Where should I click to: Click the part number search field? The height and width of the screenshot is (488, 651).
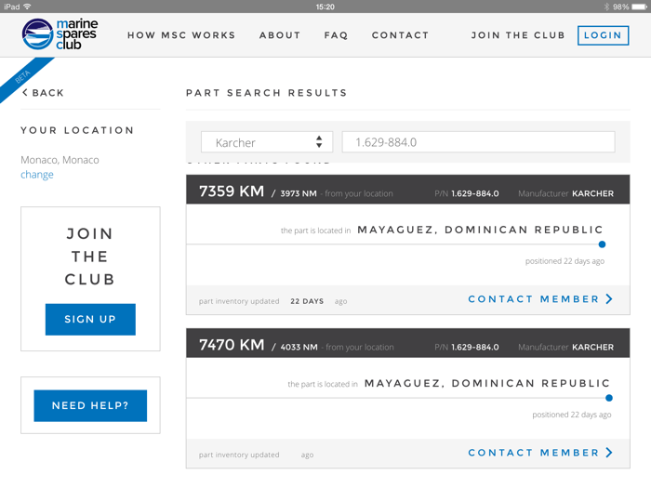point(478,142)
